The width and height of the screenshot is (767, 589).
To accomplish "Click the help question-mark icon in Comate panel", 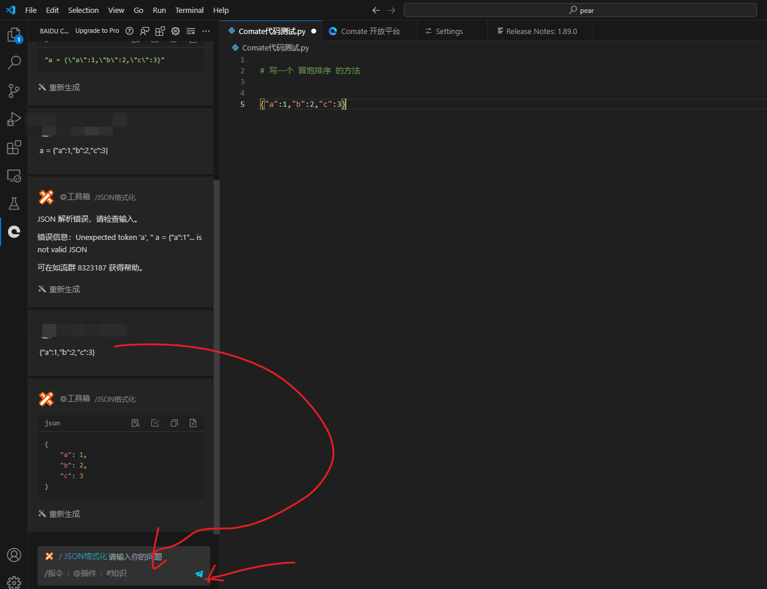I will point(130,31).
